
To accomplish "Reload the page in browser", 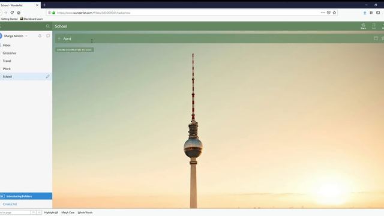I will (x=12, y=13).
